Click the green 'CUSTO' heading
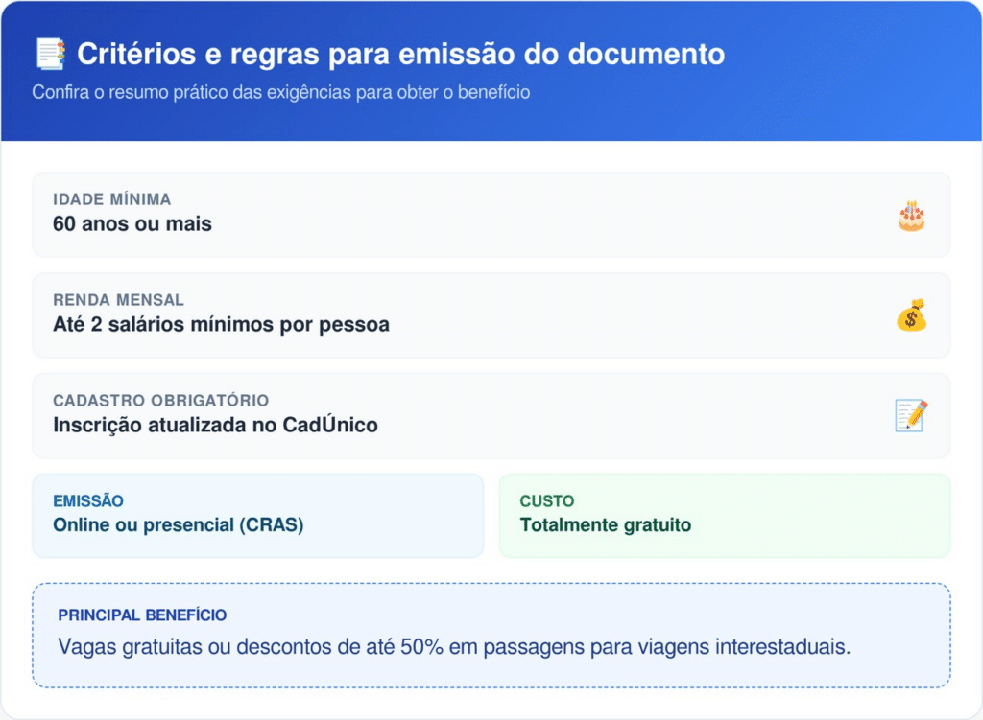This screenshot has height=720, width=983. (547, 500)
